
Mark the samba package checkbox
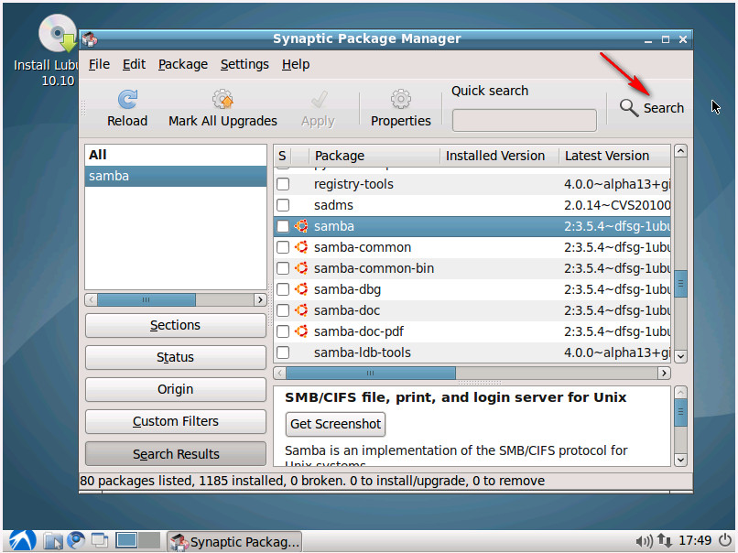click(x=283, y=226)
